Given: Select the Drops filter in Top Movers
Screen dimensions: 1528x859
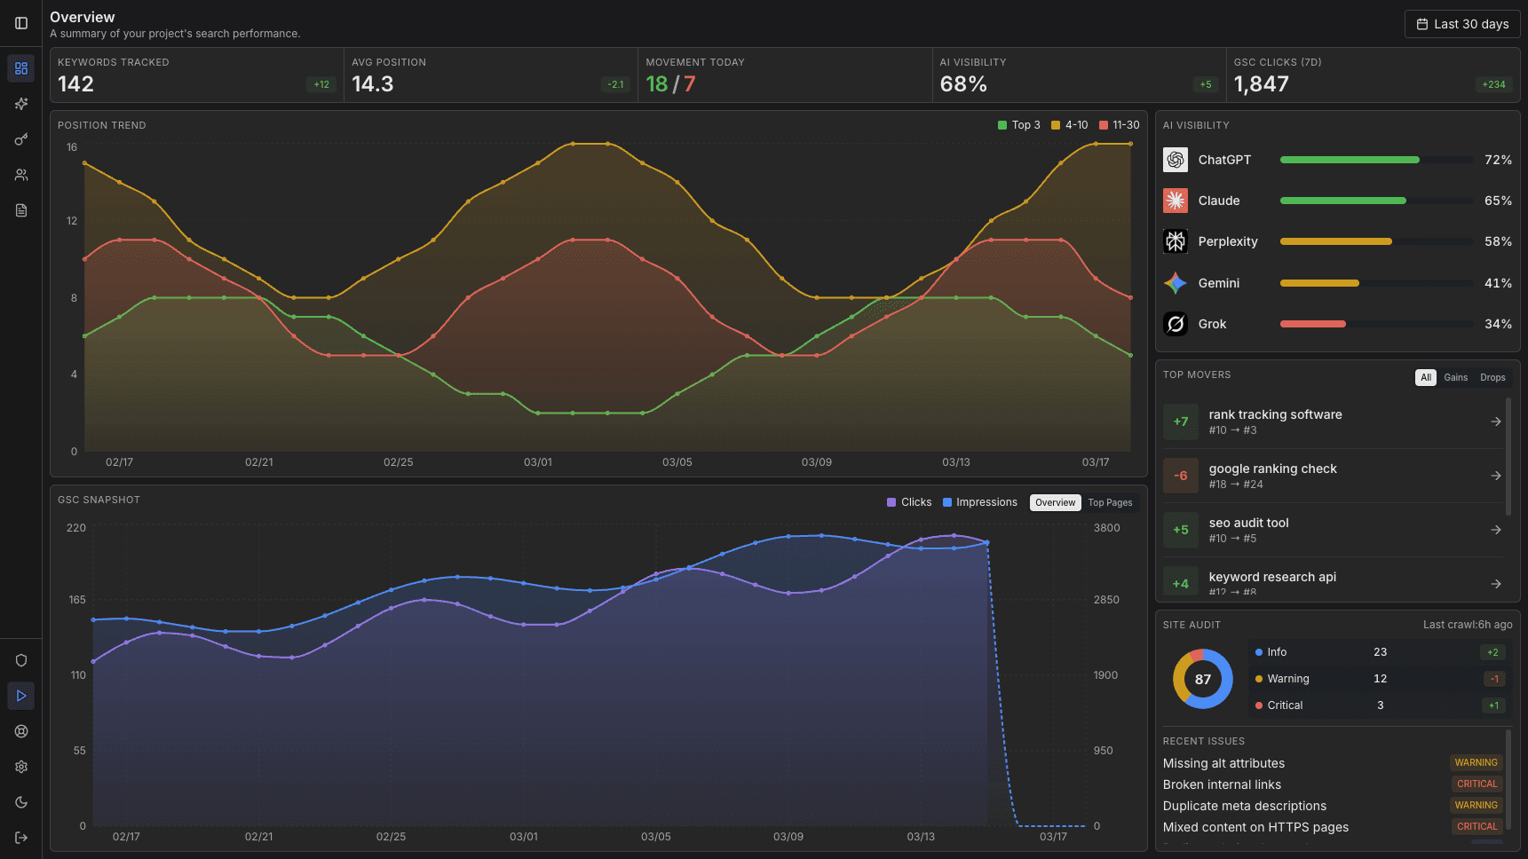Looking at the screenshot, I should pos(1492,377).
